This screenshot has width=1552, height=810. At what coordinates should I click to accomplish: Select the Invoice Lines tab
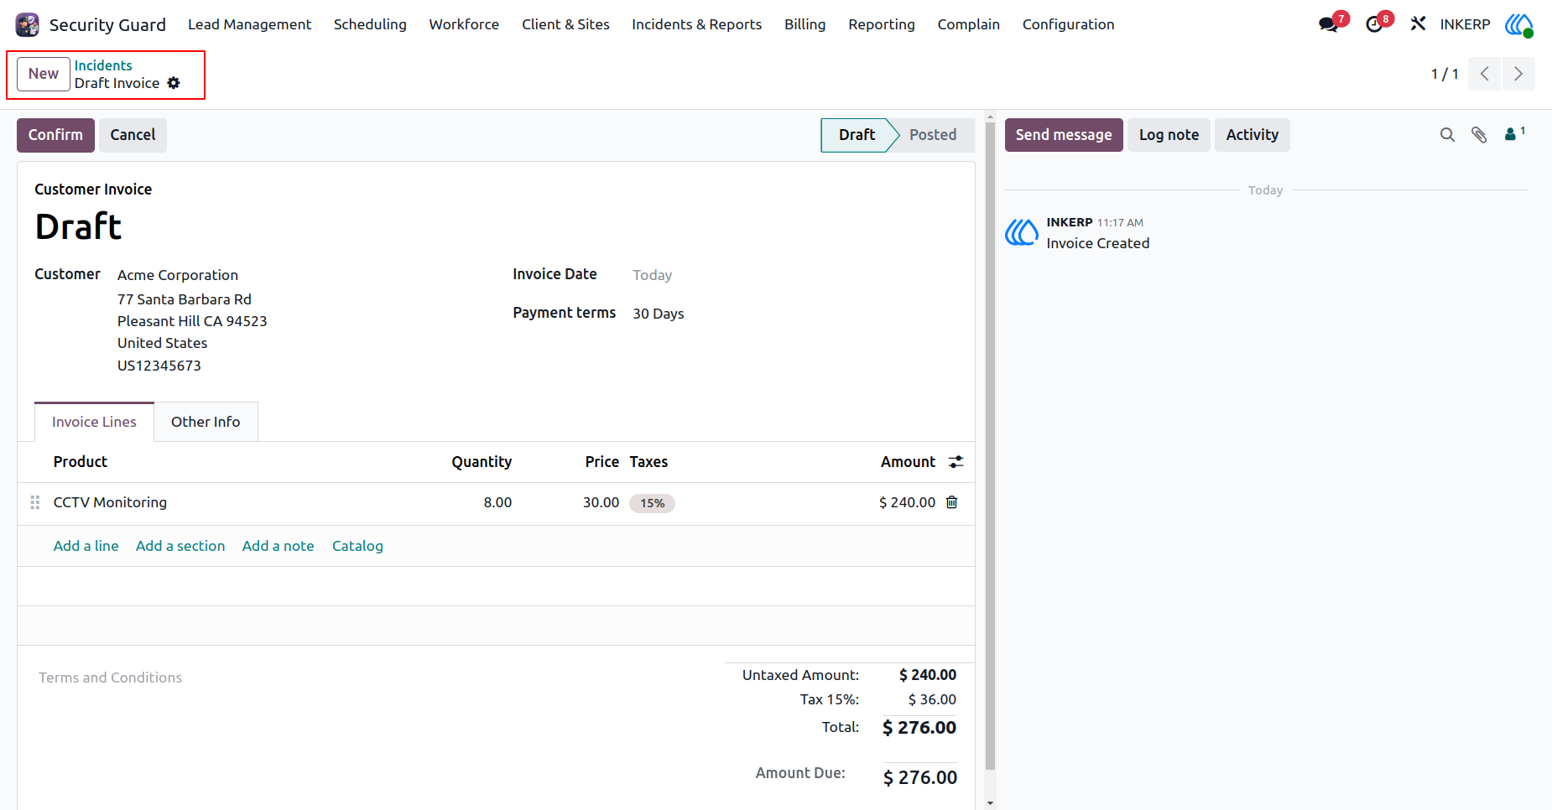click(94, 422)
